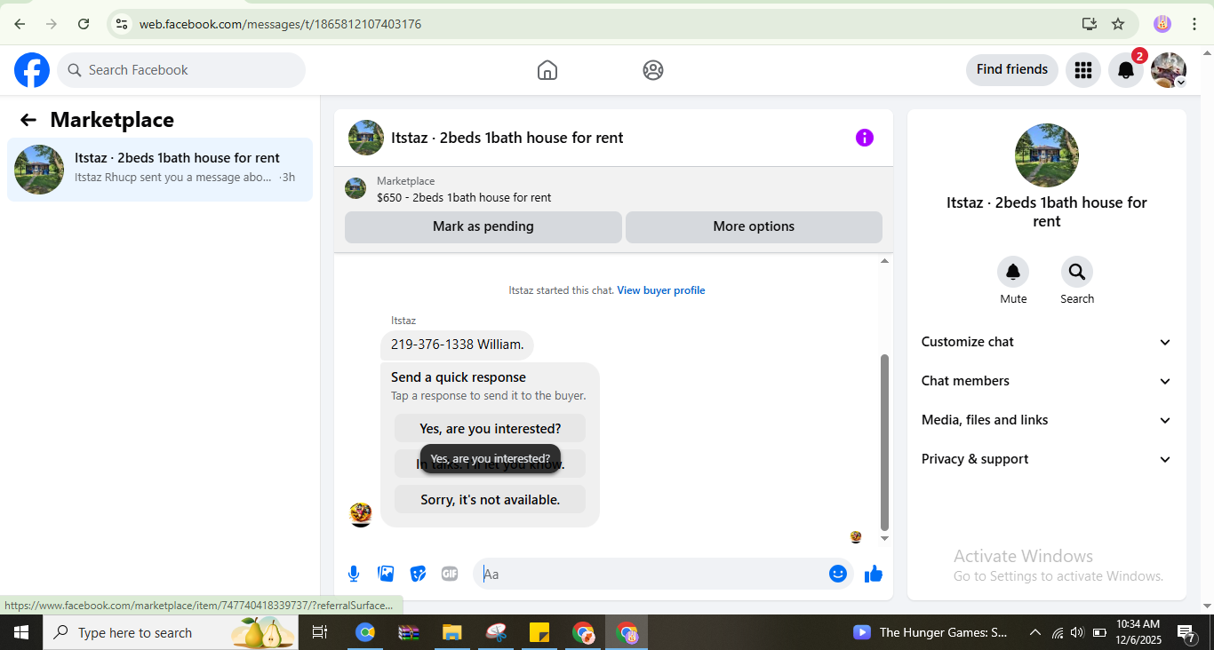Open File Explorer from taskbar

[452, 632]
